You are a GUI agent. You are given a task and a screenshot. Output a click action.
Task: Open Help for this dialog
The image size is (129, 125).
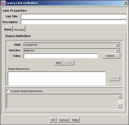tap(75, 120)
